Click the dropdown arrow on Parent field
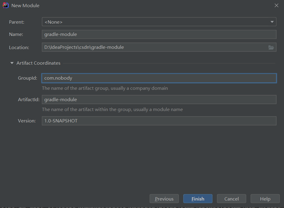The image size is (284, 208). tap(272, 22)
